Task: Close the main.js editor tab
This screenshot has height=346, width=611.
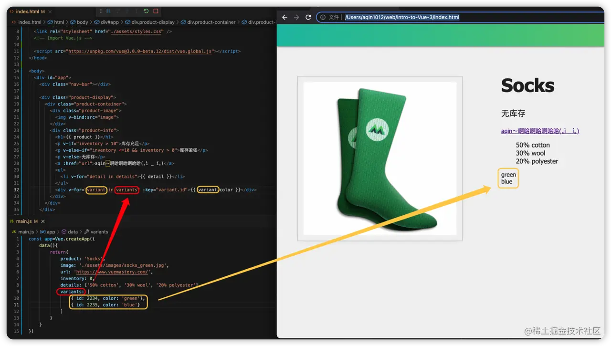Action: point(42,221)
